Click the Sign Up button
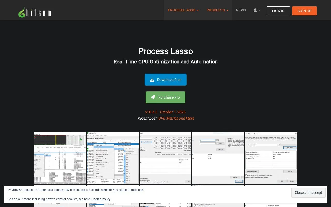Image resolution: width=331 pixels, height=207 pixels. (304, 11)
